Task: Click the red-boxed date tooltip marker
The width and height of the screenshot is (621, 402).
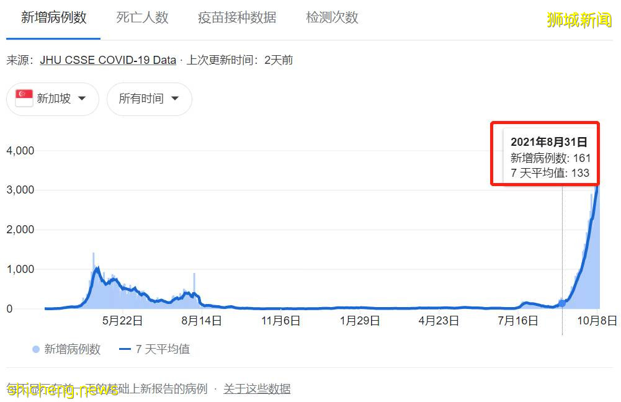Action: [x=545, y=154]
